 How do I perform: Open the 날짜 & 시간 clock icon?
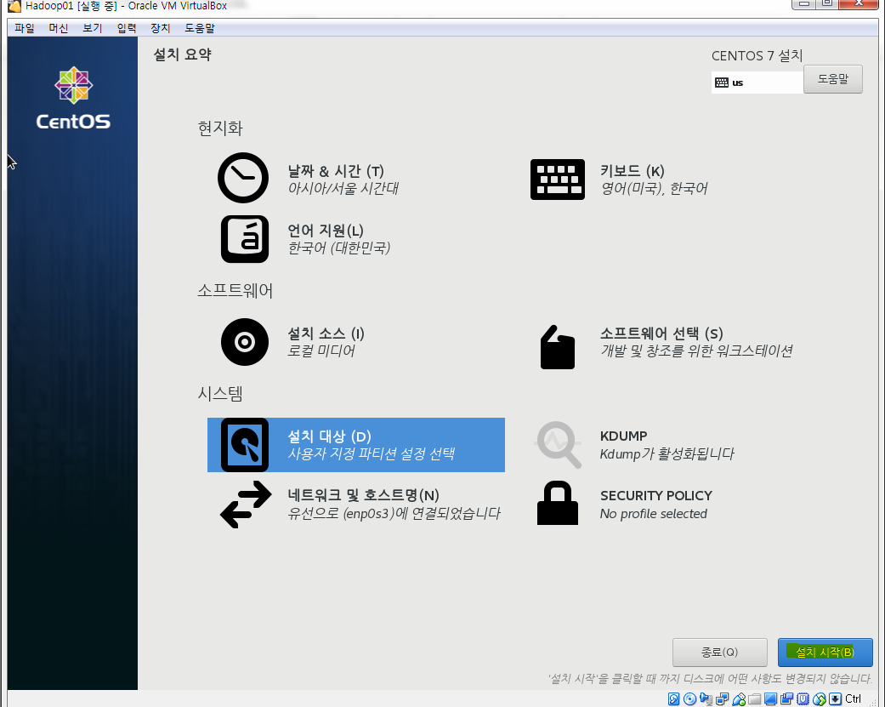coord(243,177)
